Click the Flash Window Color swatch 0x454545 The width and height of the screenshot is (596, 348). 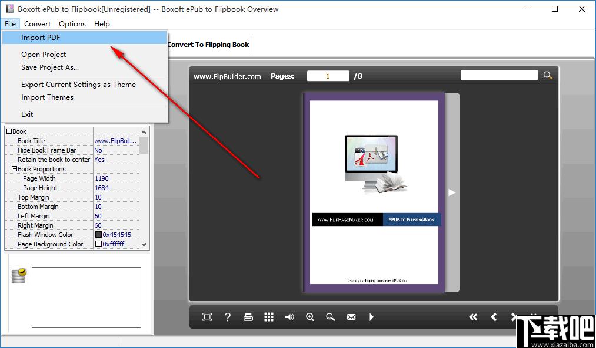(98, 235)
